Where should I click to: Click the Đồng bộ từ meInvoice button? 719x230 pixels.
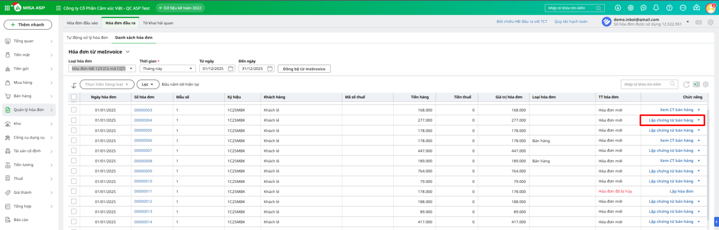(x=304, y=69)
